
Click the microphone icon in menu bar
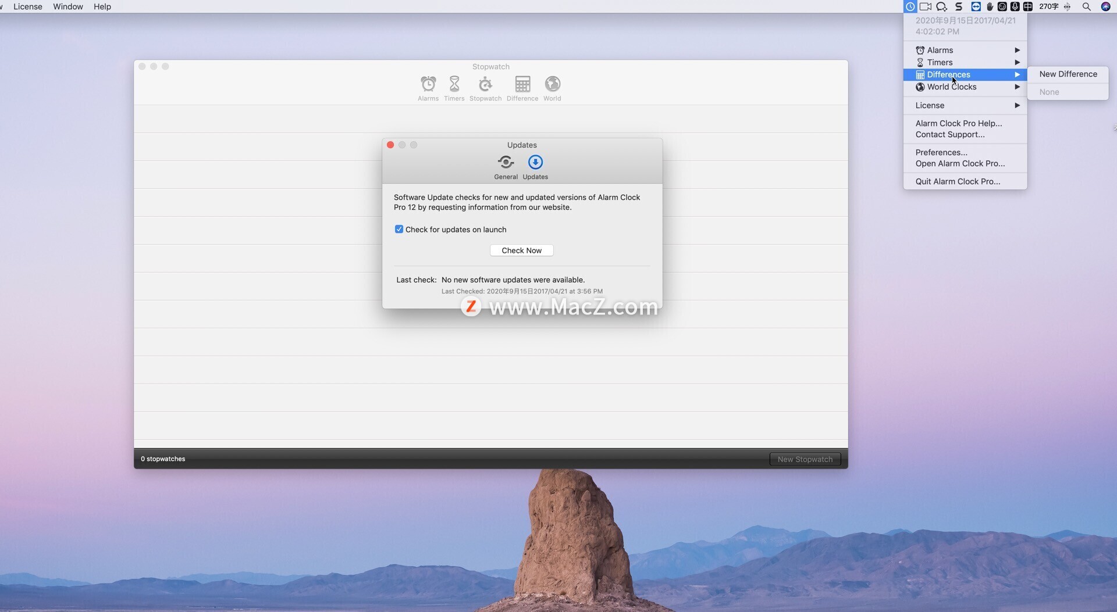click(1015, 6)
